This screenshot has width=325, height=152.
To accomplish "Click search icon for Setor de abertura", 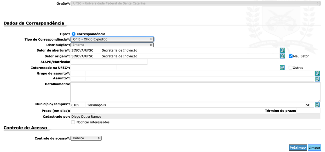I will click(282, 50).
